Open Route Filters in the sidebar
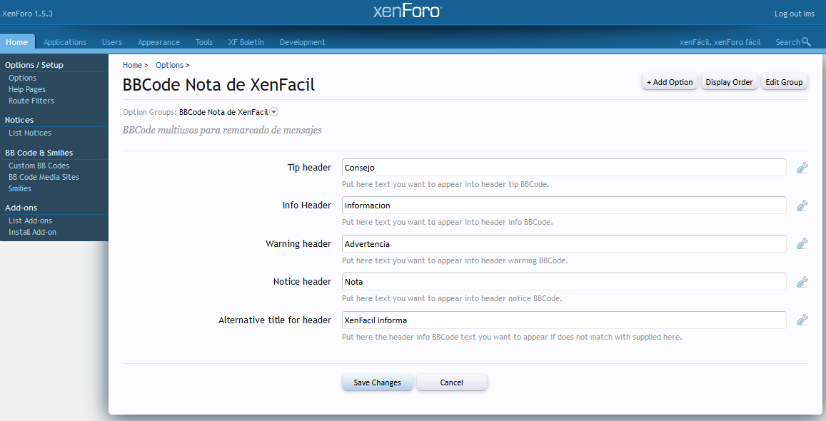826x421 pixels. pyautogui.click(x=31, y=101)
